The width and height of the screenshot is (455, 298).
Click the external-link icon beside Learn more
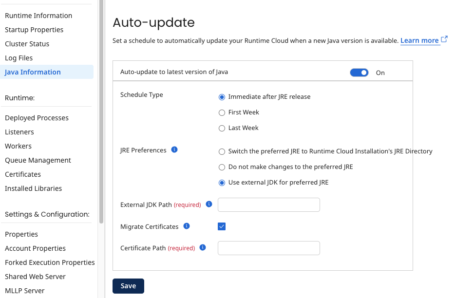pos(444,39)
